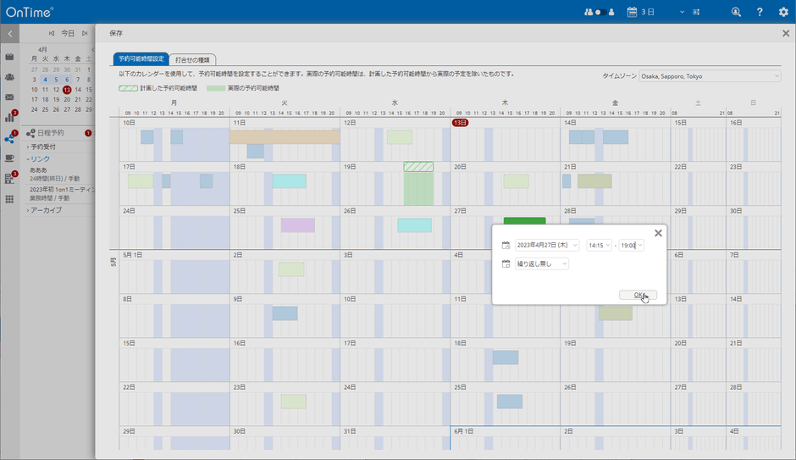This screenshot has height=460, width=796.
Task: Open the タイムゾーン timezone dropdown
Action: pyautogui.click(x=710, y=76)
